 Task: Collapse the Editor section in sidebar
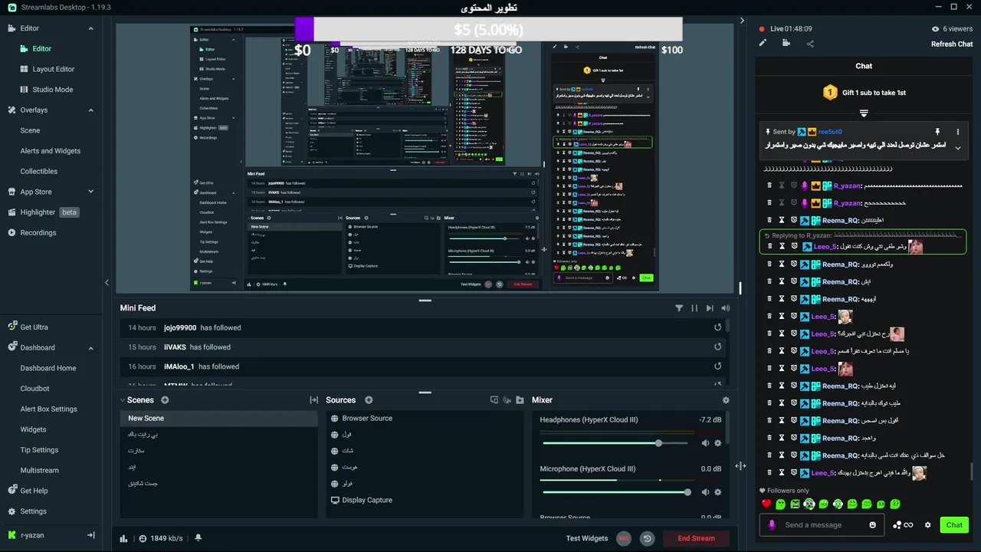pos(90,28)
